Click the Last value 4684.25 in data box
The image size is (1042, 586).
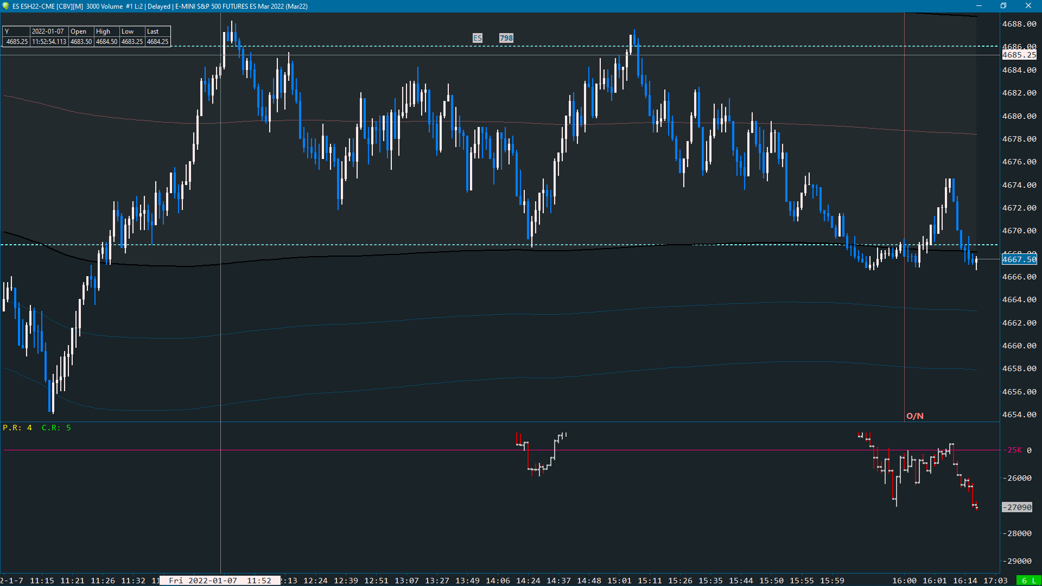157,42
